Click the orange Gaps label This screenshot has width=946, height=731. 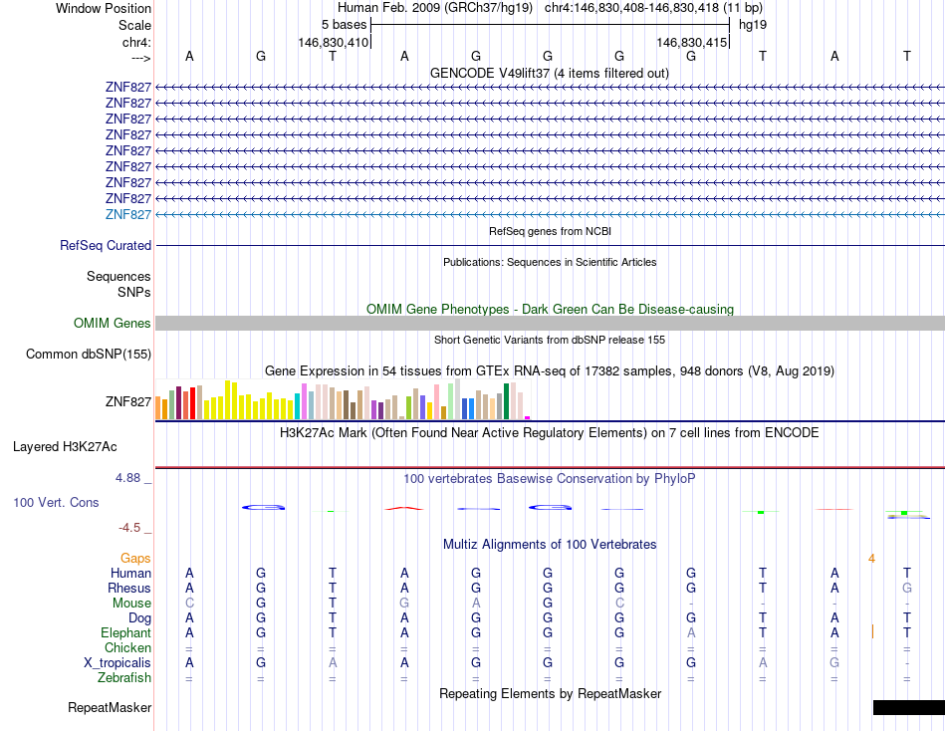pos(135,559)
